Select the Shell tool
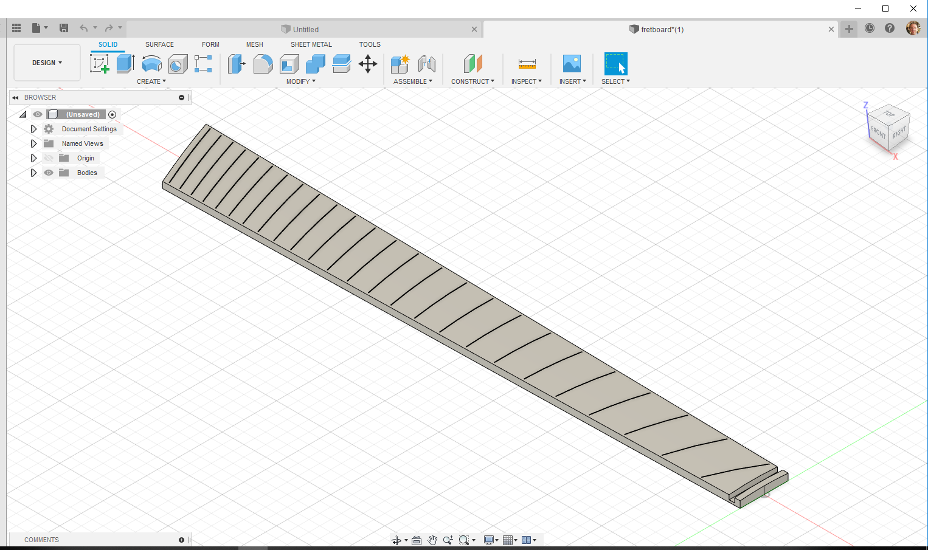This screenshot has height=550, width=928. click(x=289, y=63)
